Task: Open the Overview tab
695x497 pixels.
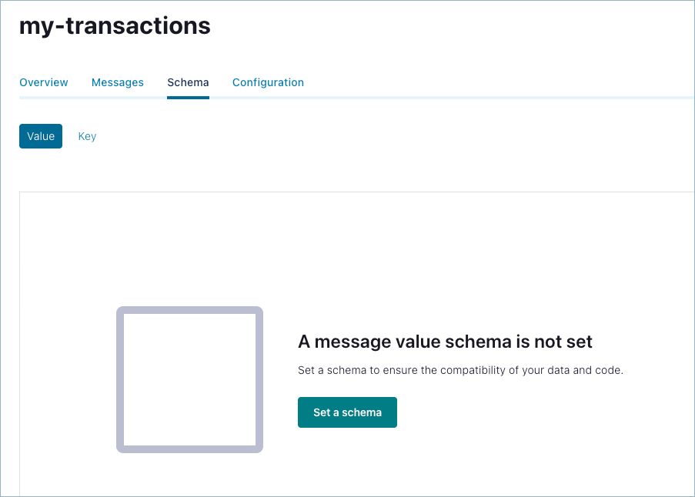Action: pos(44,82)
